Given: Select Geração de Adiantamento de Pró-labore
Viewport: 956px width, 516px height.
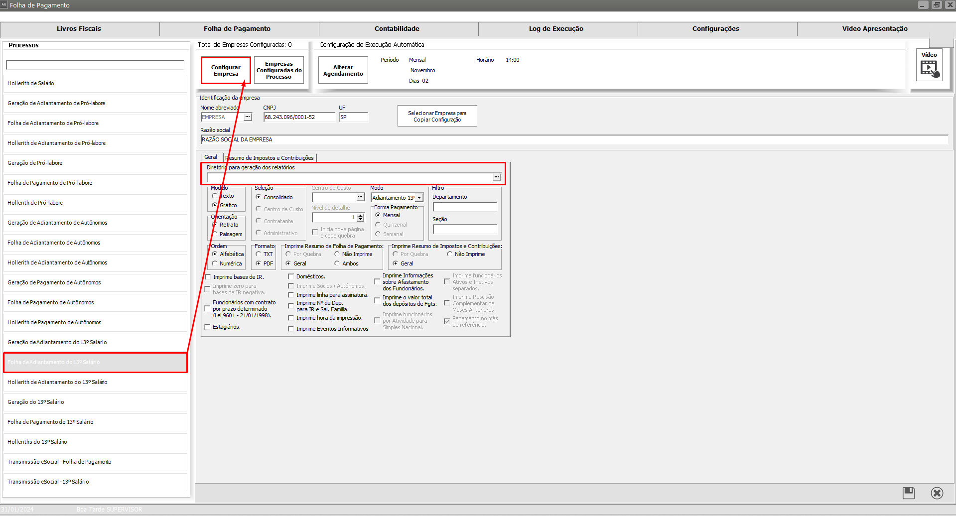Looking at the screenshot, I should (95, 103).
